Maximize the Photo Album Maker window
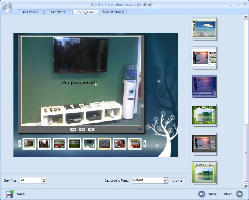This screenshot has width=249, height=200. tap(238, 5)
